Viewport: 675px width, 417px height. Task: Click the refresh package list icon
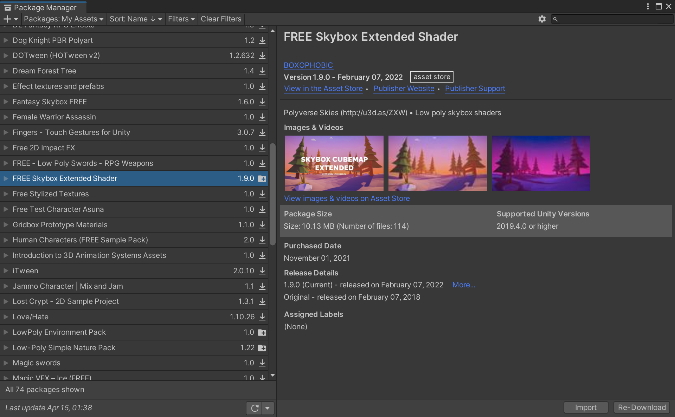(255, 408)
